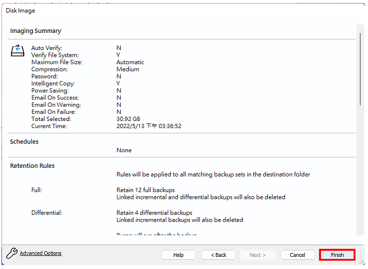The image size is (368, 269).
Task: Click the 'Differential:' retention label
Action: tap(47, 213)
